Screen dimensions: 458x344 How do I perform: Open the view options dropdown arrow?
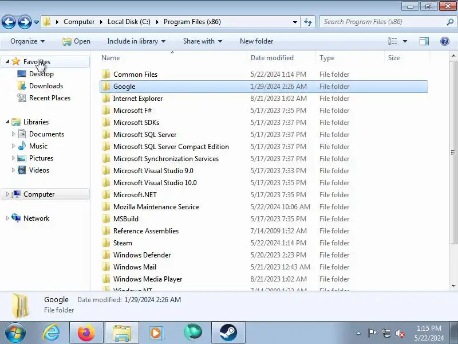click(x=405, y=41)
